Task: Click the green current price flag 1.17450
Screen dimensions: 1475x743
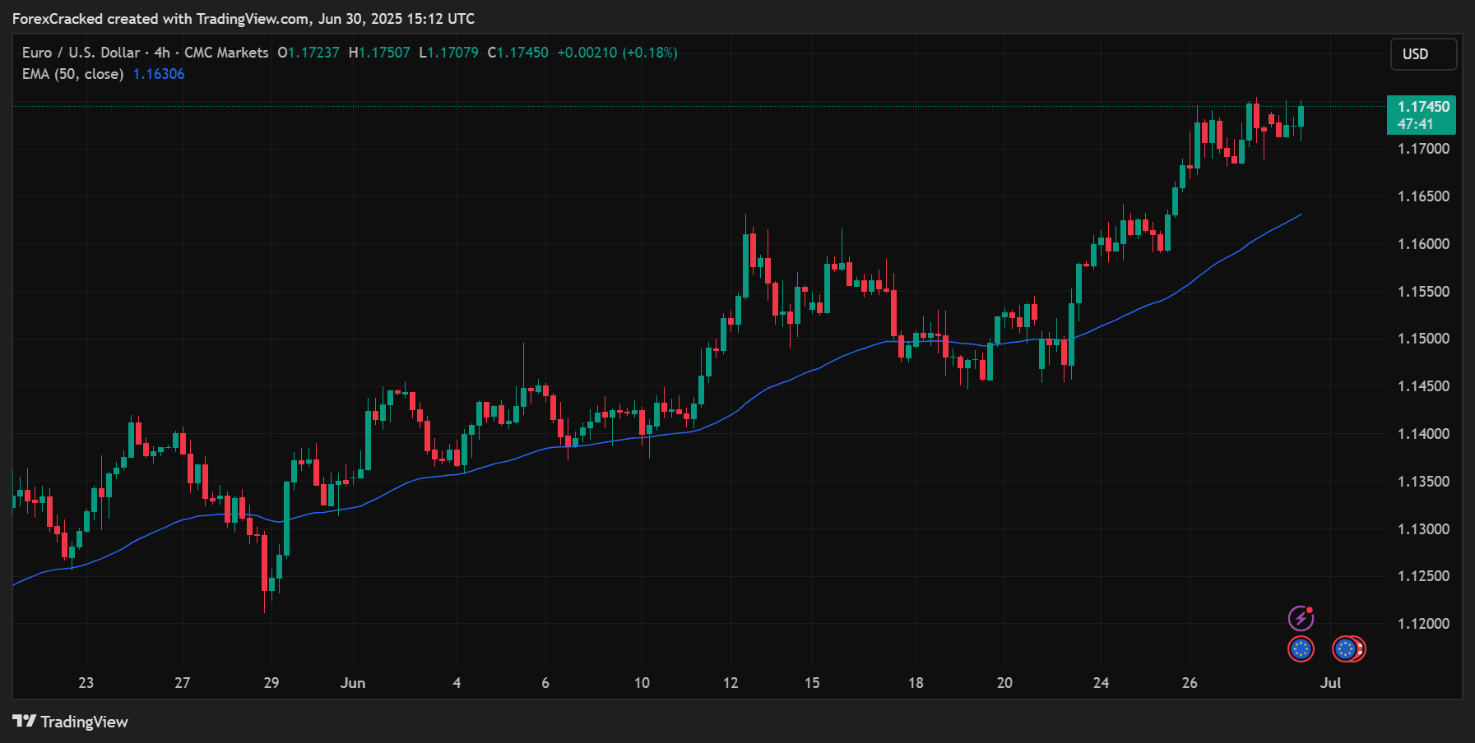Action: [x=1424, y=107]
